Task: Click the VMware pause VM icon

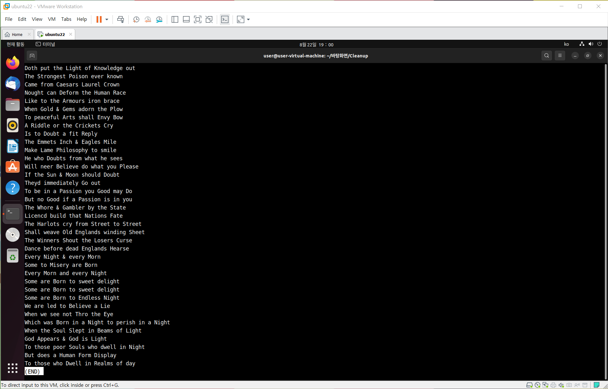Action: coord(99,20)
